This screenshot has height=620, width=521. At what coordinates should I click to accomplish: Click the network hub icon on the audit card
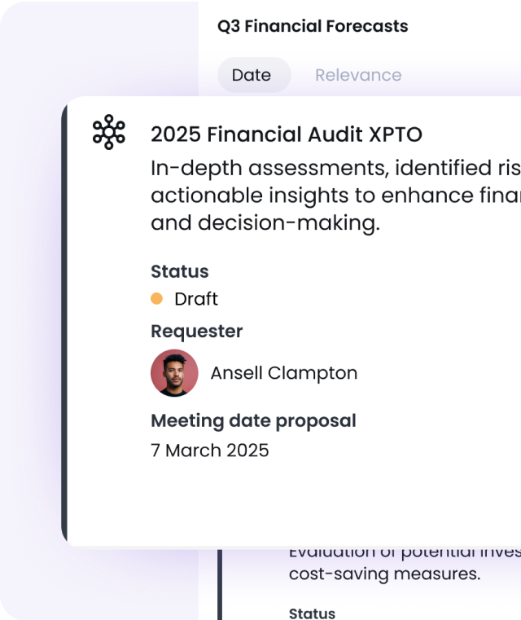(x=108, y=133)
